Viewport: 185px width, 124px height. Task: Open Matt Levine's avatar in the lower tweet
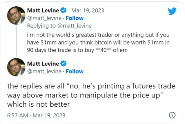[x=16, y=69]
